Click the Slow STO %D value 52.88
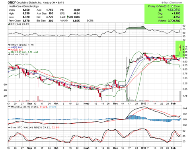191x150 pixels. point(55,127)
